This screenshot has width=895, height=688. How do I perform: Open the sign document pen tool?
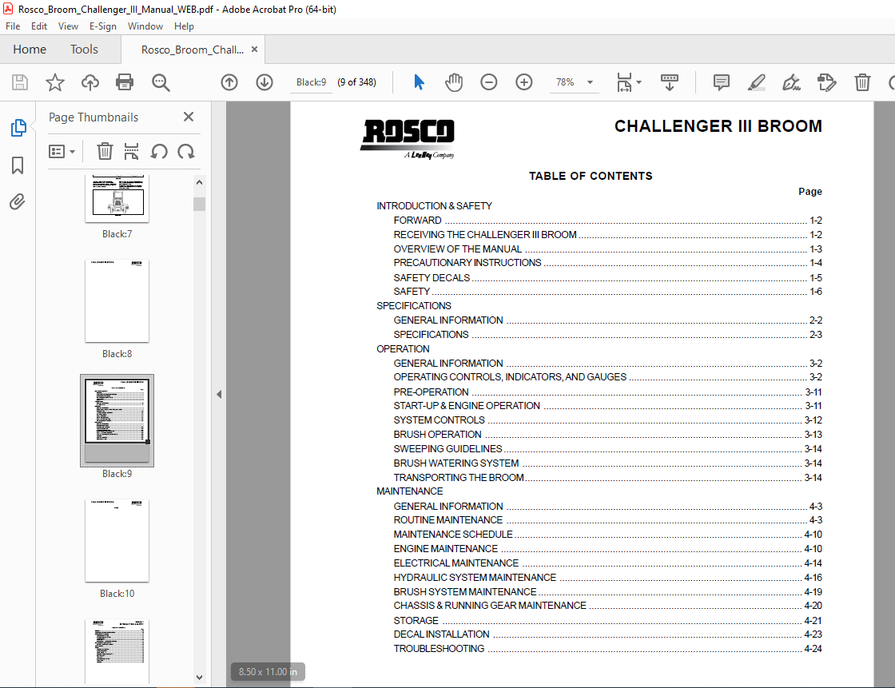791,82
